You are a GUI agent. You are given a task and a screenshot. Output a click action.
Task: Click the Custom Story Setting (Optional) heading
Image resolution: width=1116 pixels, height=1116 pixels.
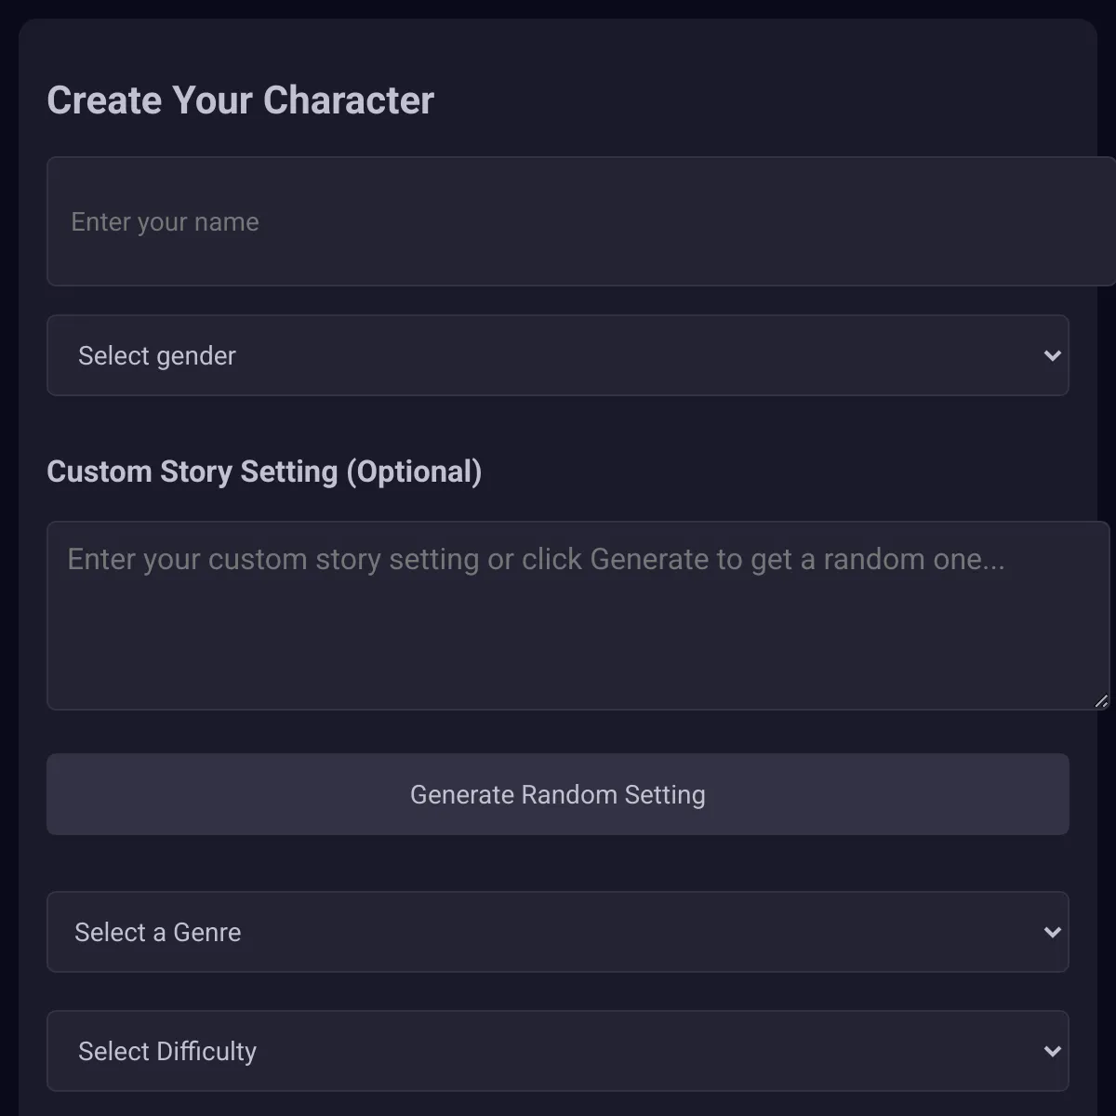pyautogui.click(x=265, y=472)
